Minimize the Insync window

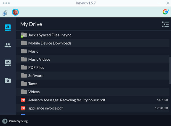(159, 3)
